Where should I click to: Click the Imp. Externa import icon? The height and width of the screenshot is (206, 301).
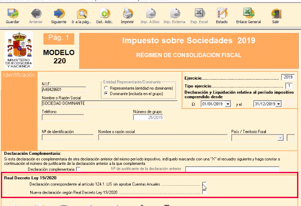pyautogui.click(x=175, y=14)
